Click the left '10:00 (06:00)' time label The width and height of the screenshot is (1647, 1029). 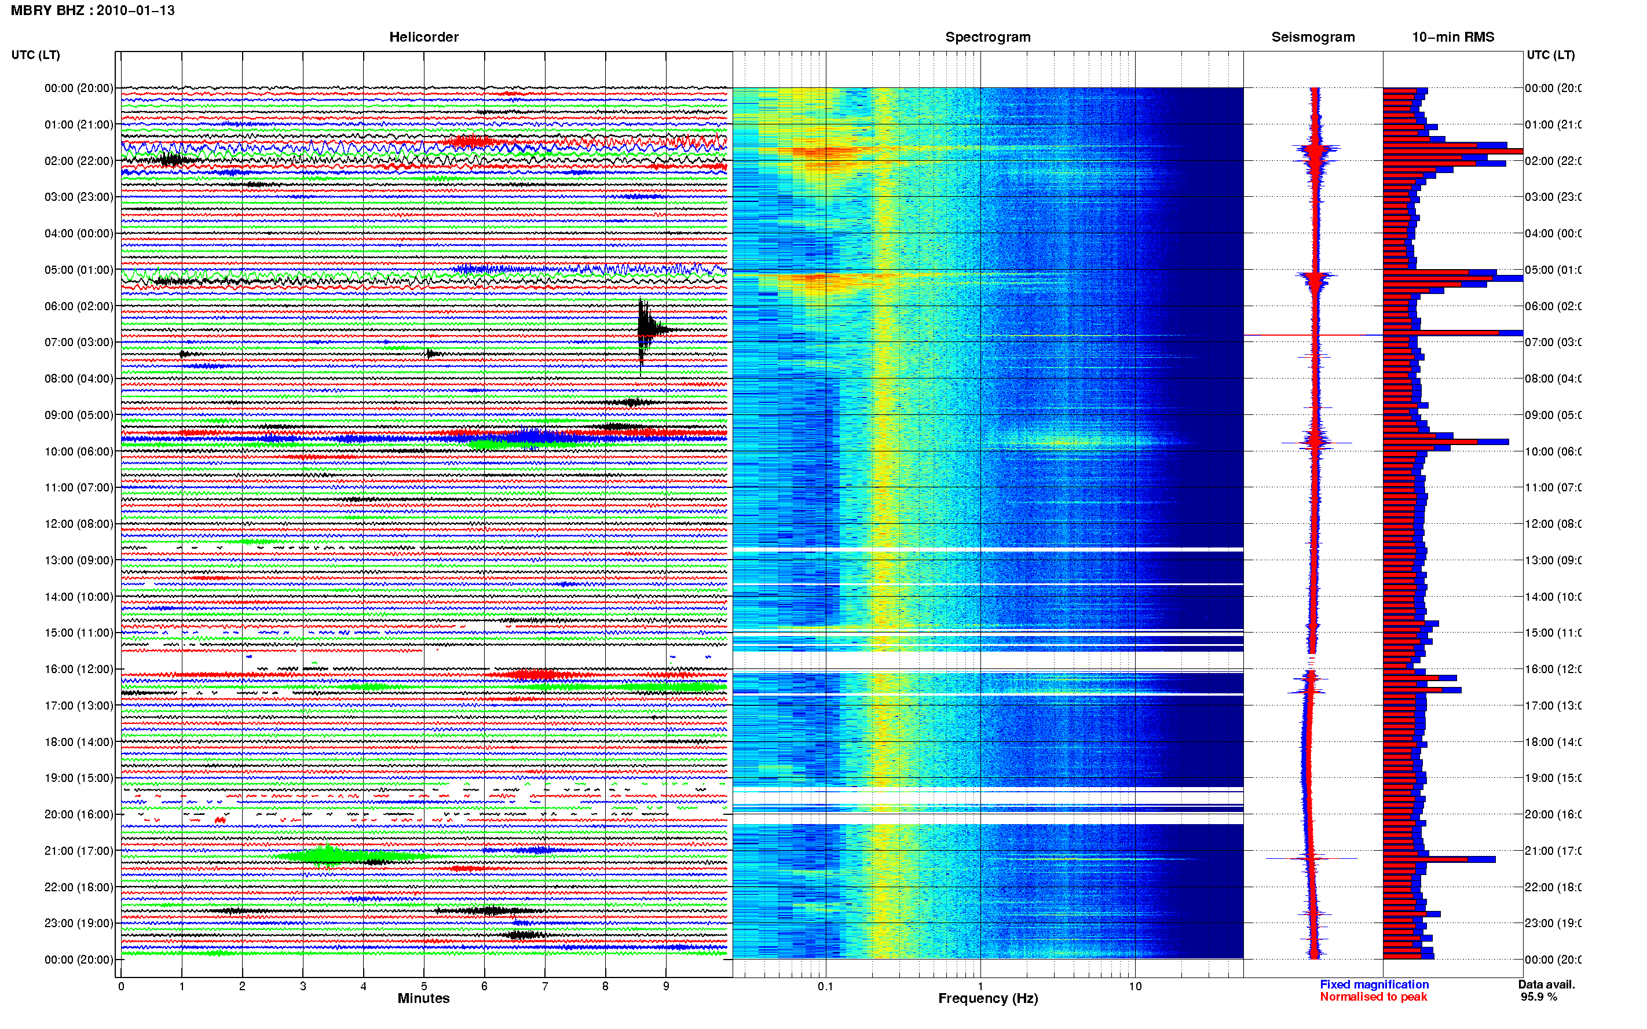tap(78, 451)
